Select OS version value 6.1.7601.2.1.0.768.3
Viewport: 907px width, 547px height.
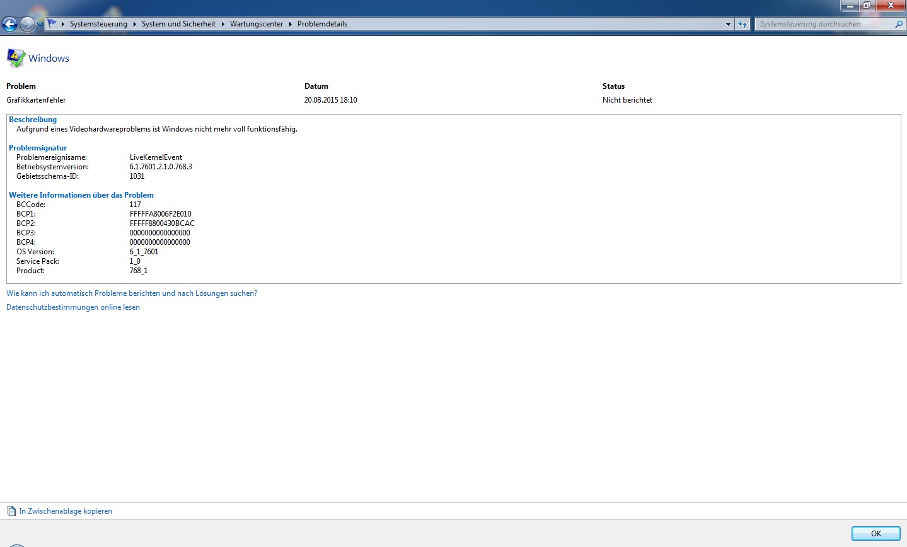click(161, 167)
